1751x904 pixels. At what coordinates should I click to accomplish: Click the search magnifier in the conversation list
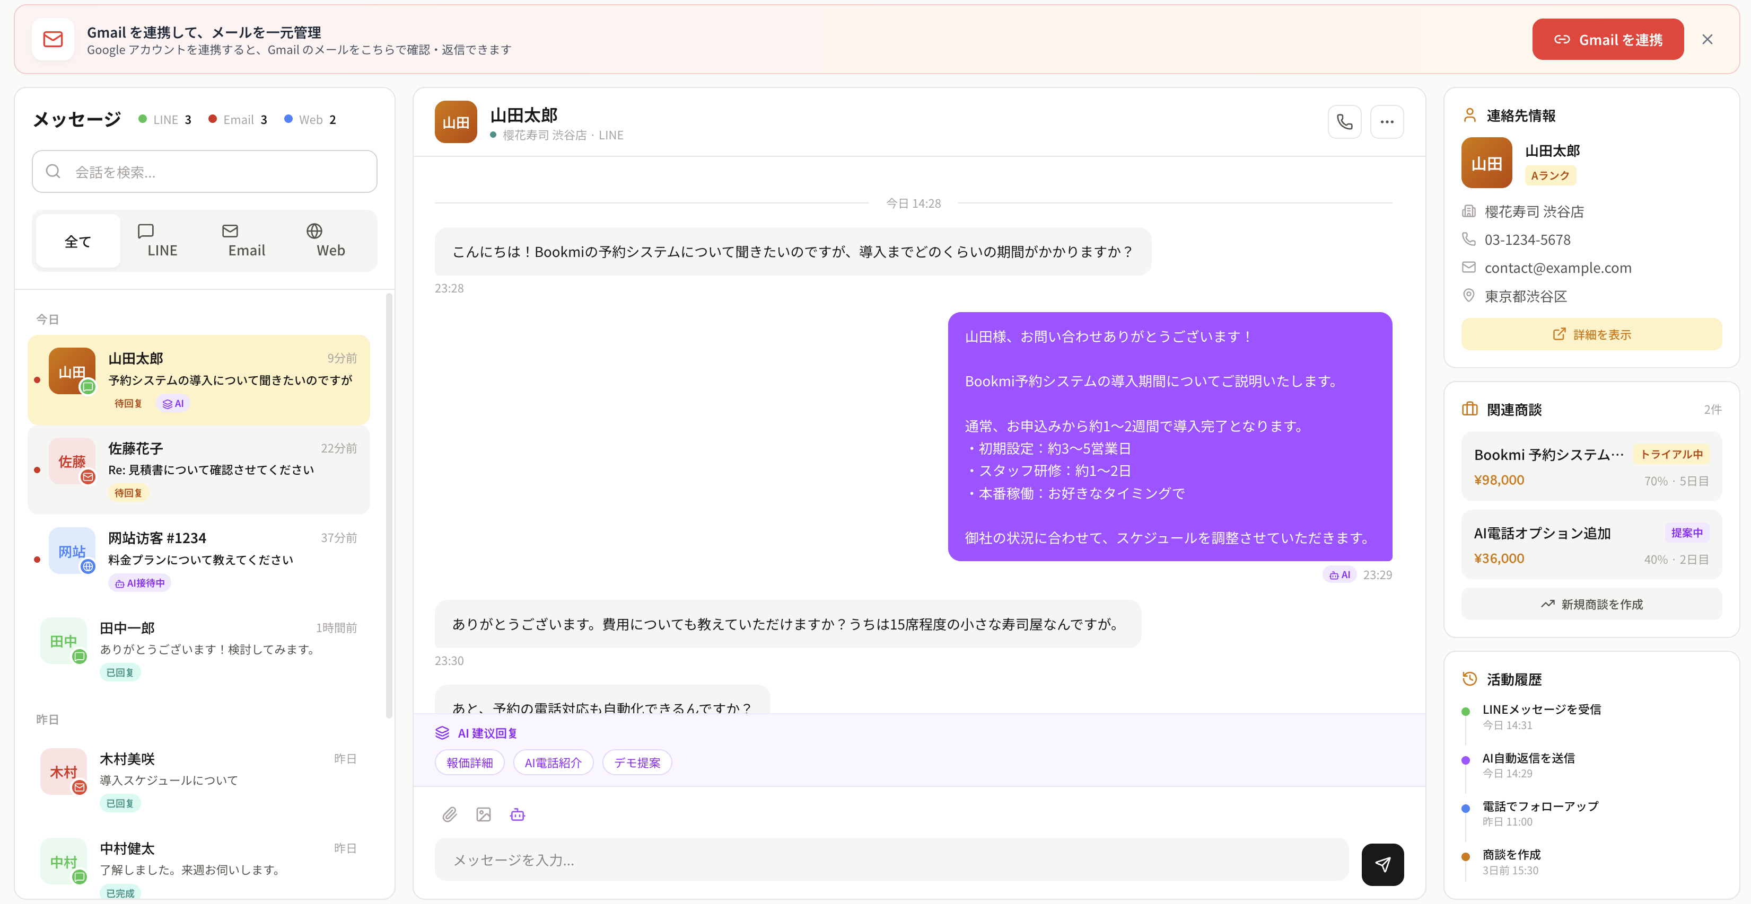point(53,171)
